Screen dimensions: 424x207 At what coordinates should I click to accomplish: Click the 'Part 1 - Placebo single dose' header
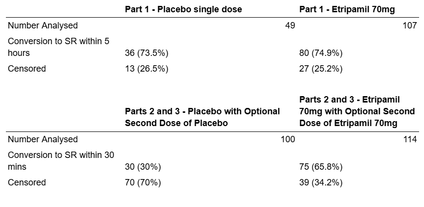tap(184, 9)
